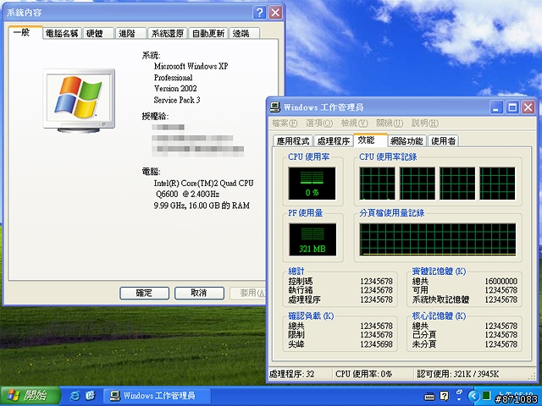Open the 開始 Start menu
This screenshot has height=406, width=542.
[30, 396]
